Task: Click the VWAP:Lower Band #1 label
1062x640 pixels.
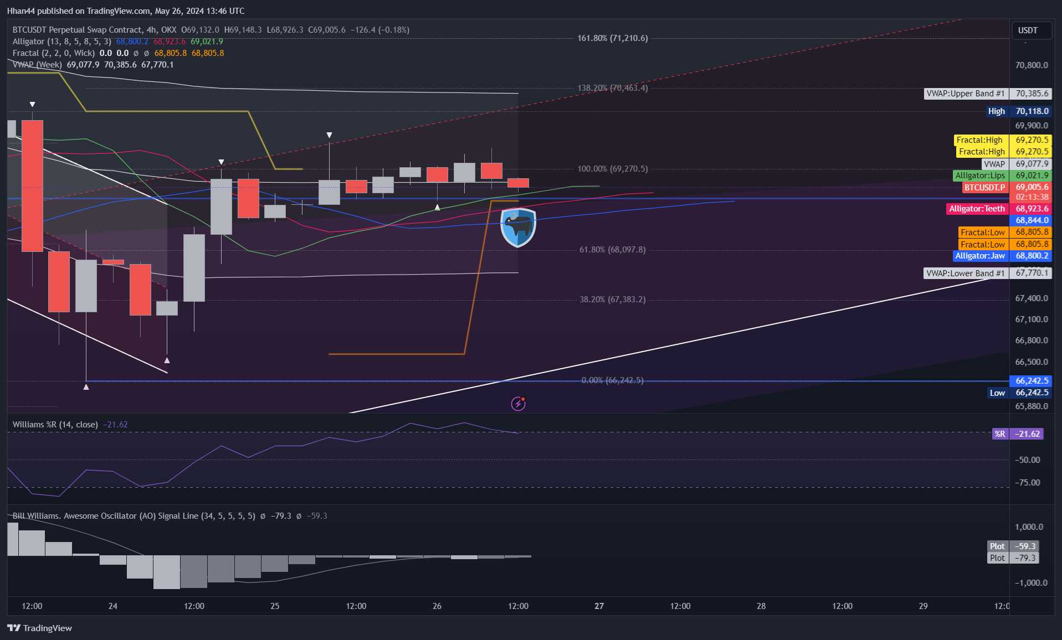Action: pyautogui.click(x=988, y=273)
